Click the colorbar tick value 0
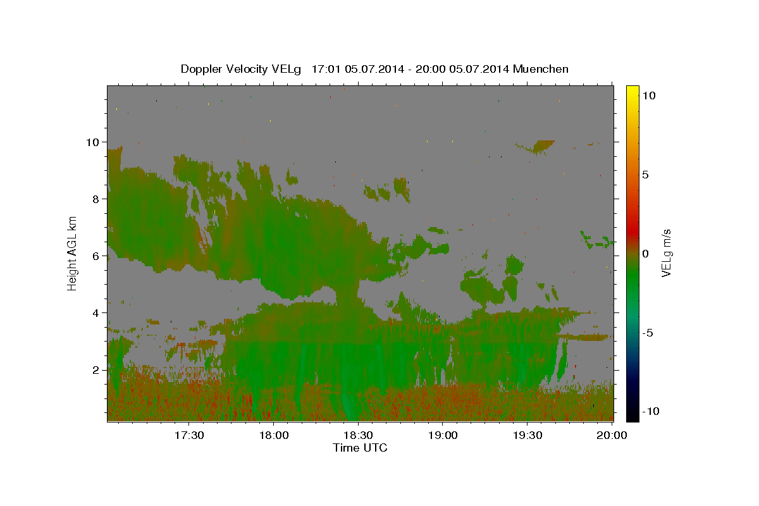Image resolution: width=759 pixels, height=506 pixels. [x=646, y=254]
